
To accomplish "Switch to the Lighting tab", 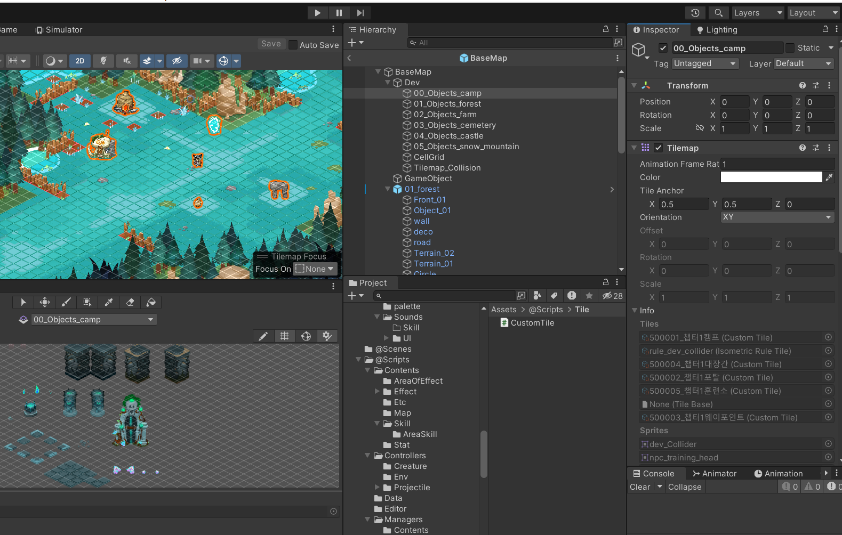I will [x=717, y=30].
